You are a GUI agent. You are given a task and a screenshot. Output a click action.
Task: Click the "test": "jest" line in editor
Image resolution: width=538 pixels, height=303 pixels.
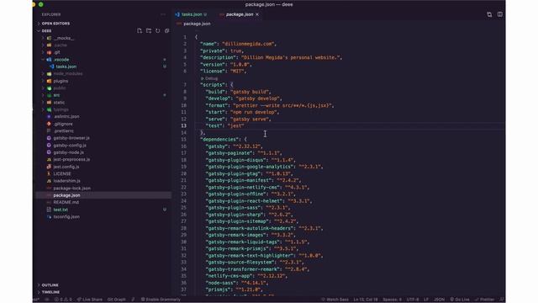224,126
